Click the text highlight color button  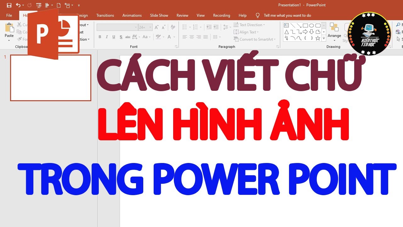pos(159,37)
